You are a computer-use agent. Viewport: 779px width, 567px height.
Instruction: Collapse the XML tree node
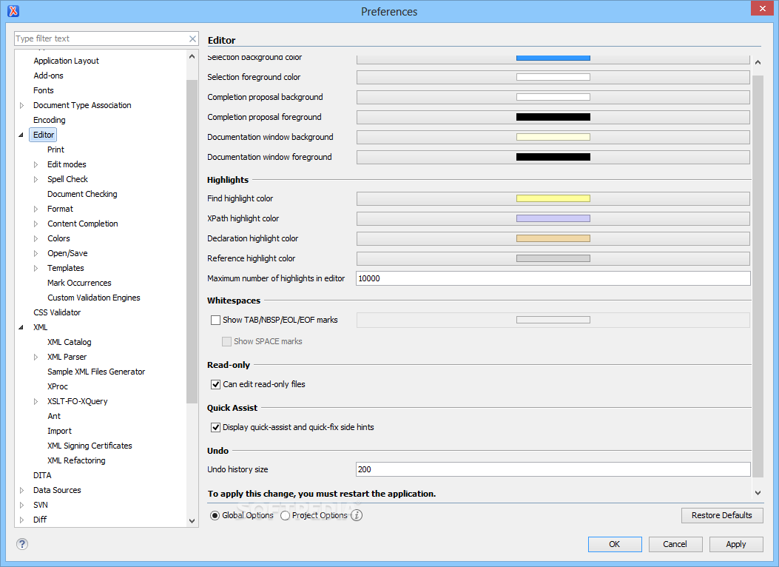pos(21,327)
